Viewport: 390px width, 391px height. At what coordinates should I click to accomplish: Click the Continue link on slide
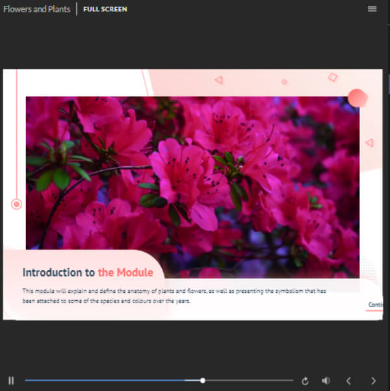(x=375, y=305)
